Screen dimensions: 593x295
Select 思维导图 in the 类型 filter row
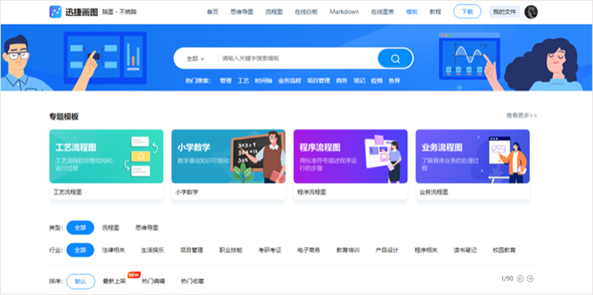coord(147,228)
